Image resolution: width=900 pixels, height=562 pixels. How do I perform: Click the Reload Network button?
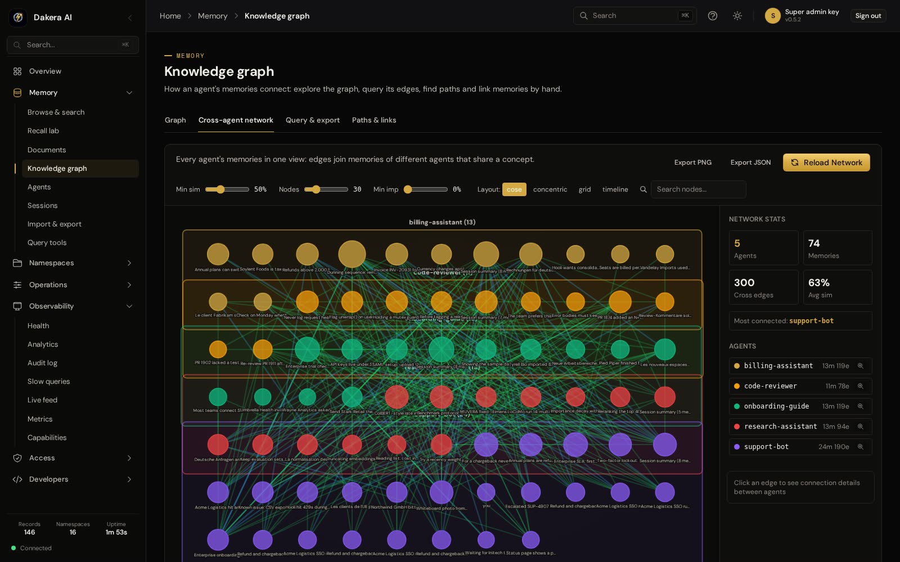coord(826,162)
